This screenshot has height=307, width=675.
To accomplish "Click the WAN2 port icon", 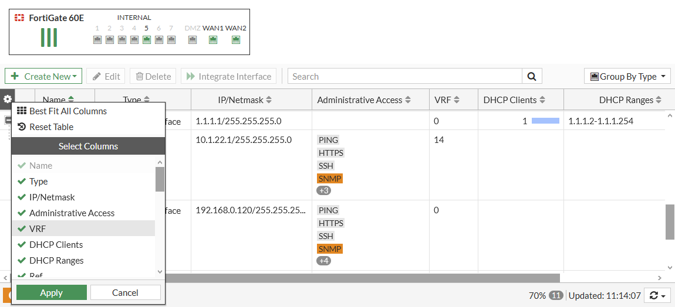I will point(235,40).
